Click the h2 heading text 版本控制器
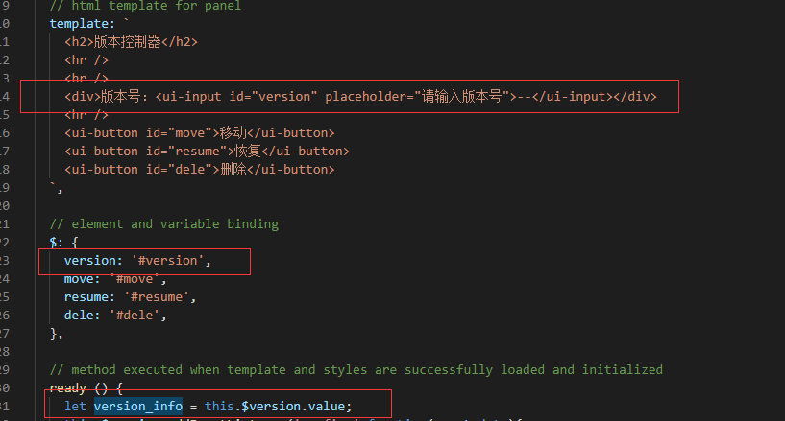The image size is (785, 421). [131, 41]
